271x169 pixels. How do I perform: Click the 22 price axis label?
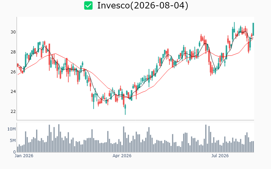coord(13,112)
